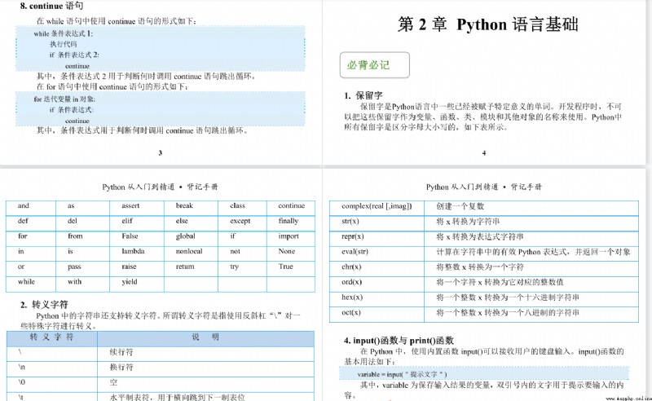Click the '第 2 章 Python 语言基础' chapter title
Viewport: 652px width, 401px height.
(487, 24)
